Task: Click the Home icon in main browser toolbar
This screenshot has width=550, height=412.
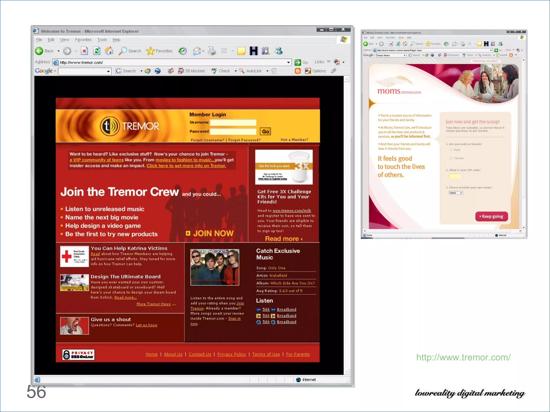Action: (109, 51)
